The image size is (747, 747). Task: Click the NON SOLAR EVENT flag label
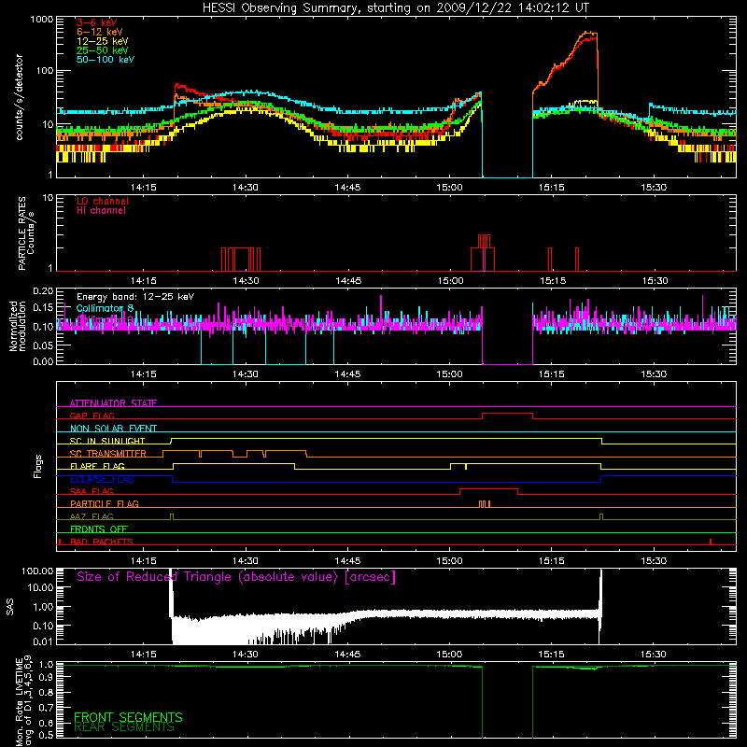tap(113, 429)
